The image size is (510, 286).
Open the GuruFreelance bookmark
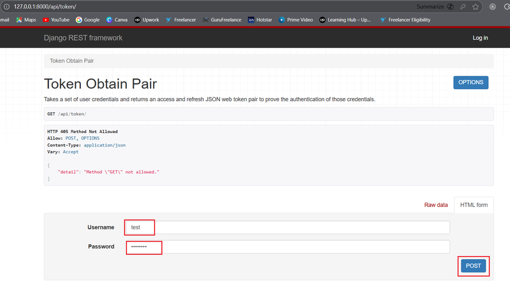coord(222,20)
